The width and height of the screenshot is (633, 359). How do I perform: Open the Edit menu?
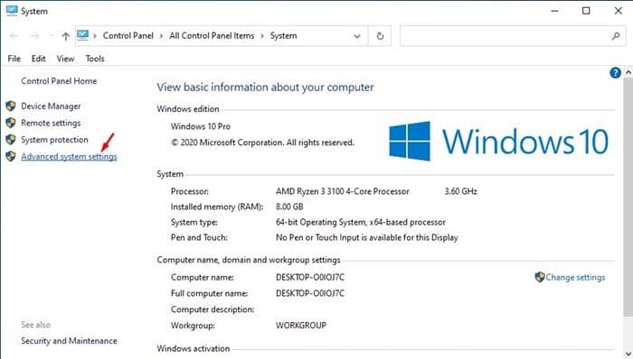click(x=38, y=59)
